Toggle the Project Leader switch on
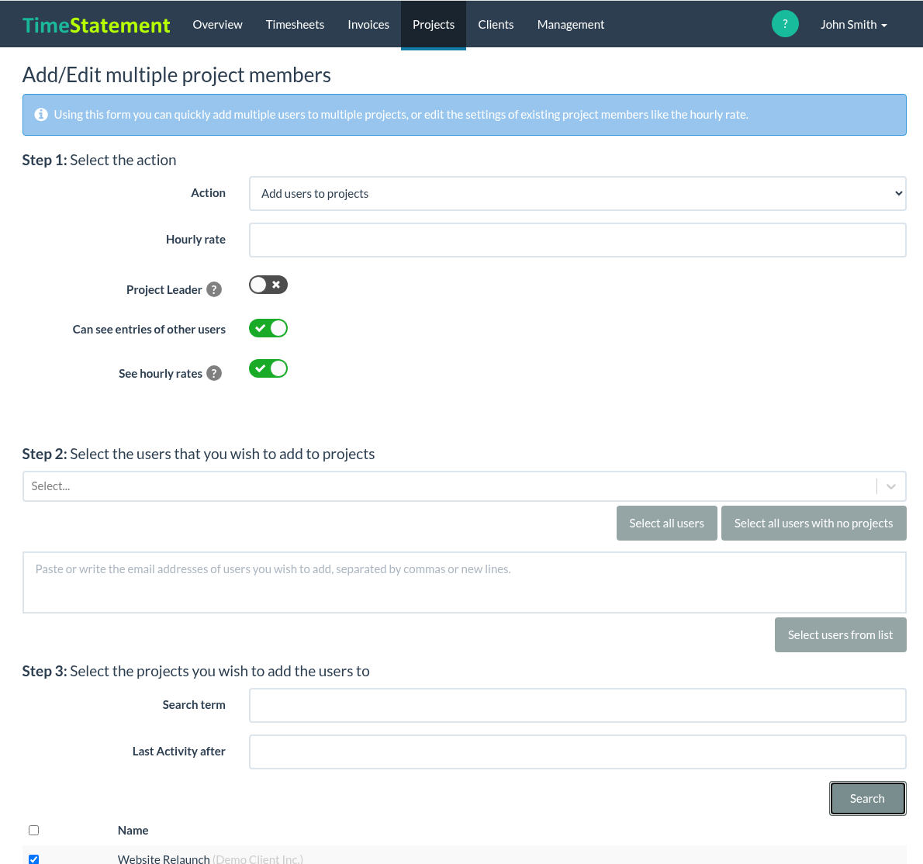Image resolution: width=923 pixels, height=864 pixels. 268,285
